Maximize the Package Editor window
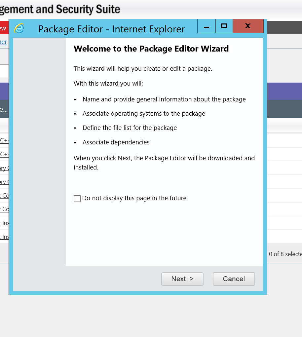The width and height of the screenshot is (302, 337). [x=224, y=26]
